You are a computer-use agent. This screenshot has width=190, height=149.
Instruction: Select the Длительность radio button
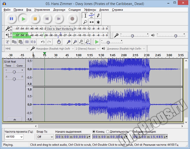tap(107, 132)
